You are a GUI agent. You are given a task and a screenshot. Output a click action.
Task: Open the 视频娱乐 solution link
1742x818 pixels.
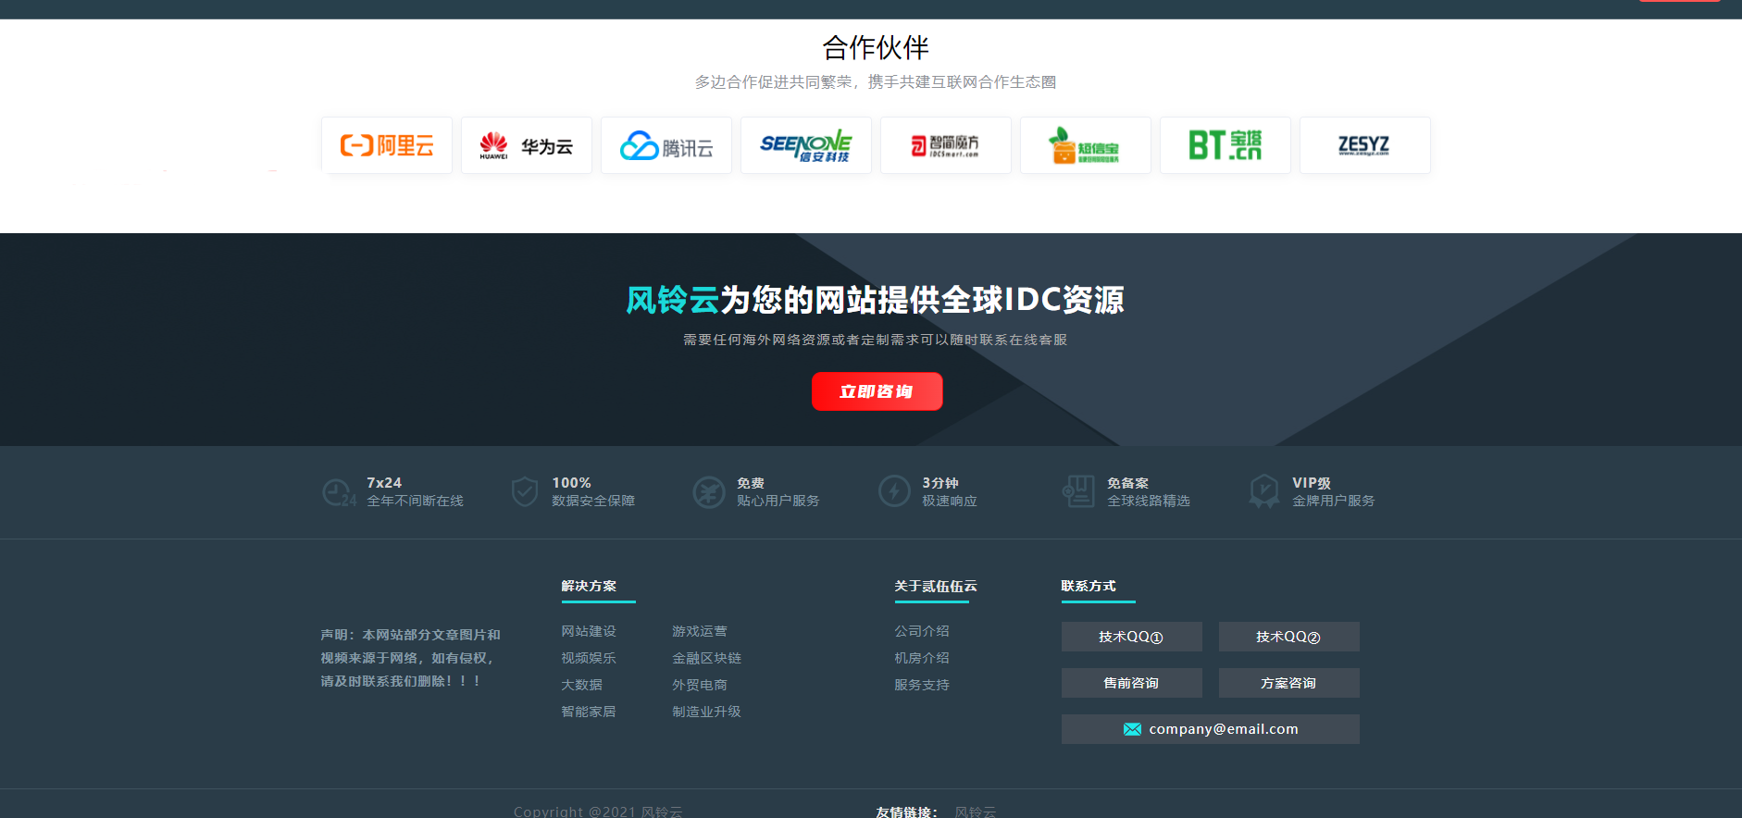point(589,658)
